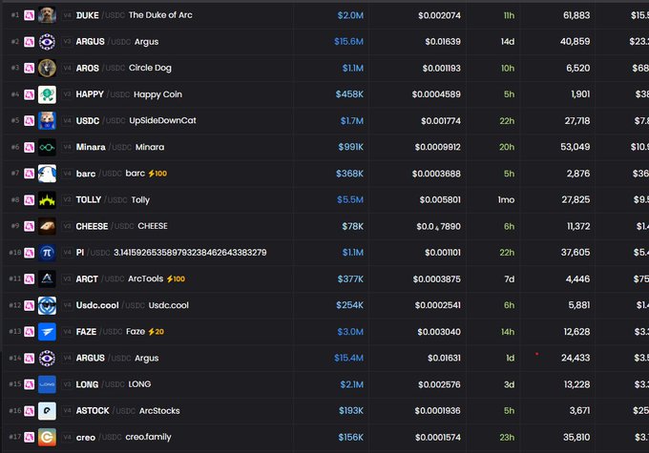Click the ⚡20 boost badge on Faze
The image size is (649, 453).
point(156,332)
